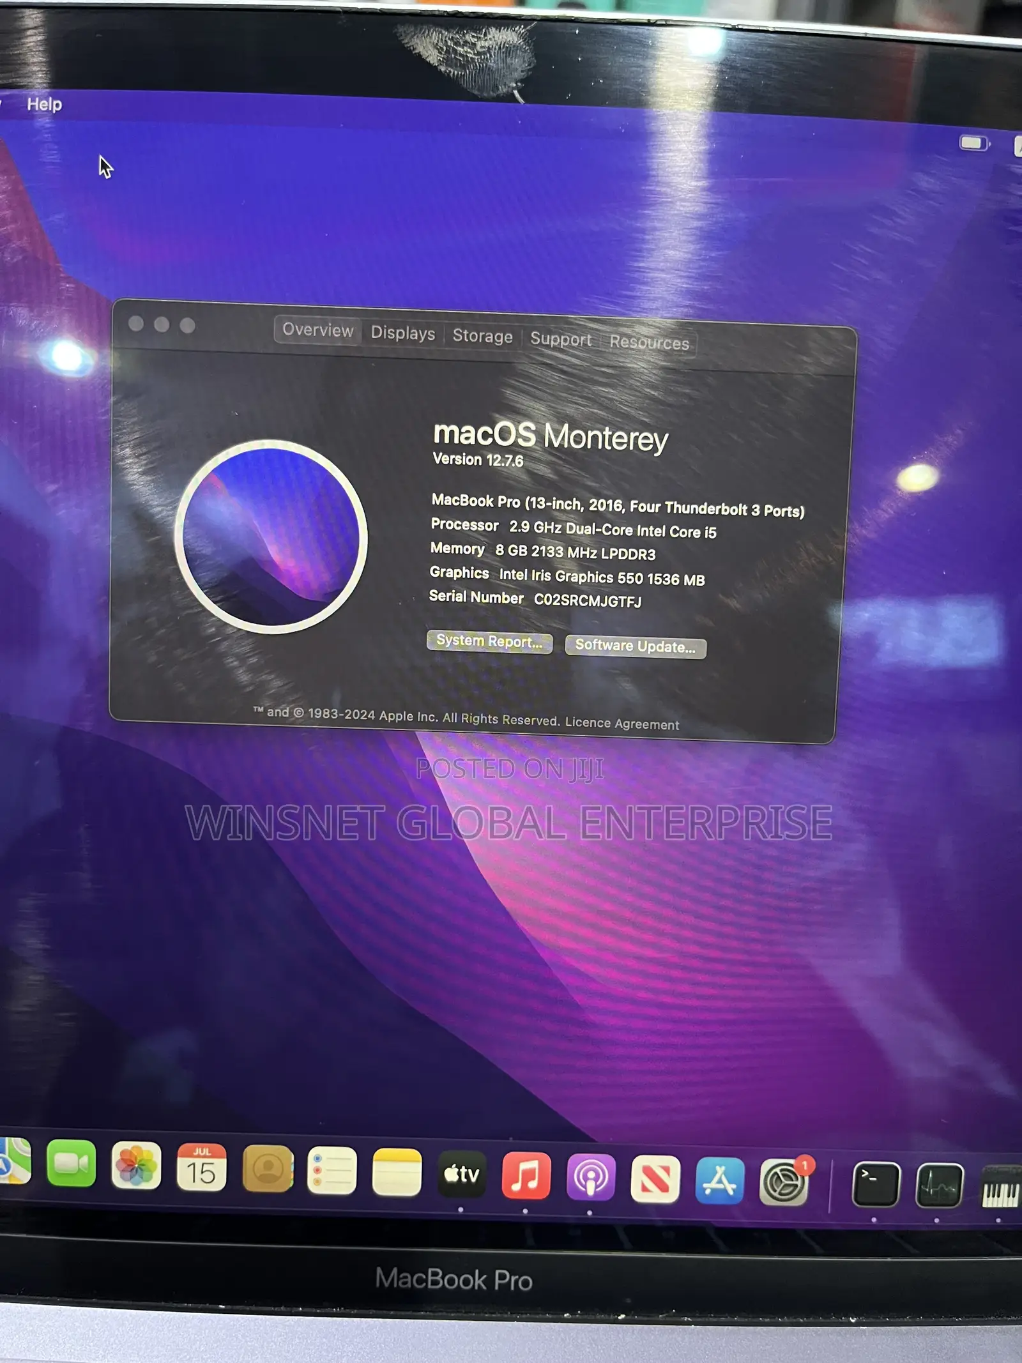Select the MacBook Pro 13-inch 2016 model line

(618, 506)
